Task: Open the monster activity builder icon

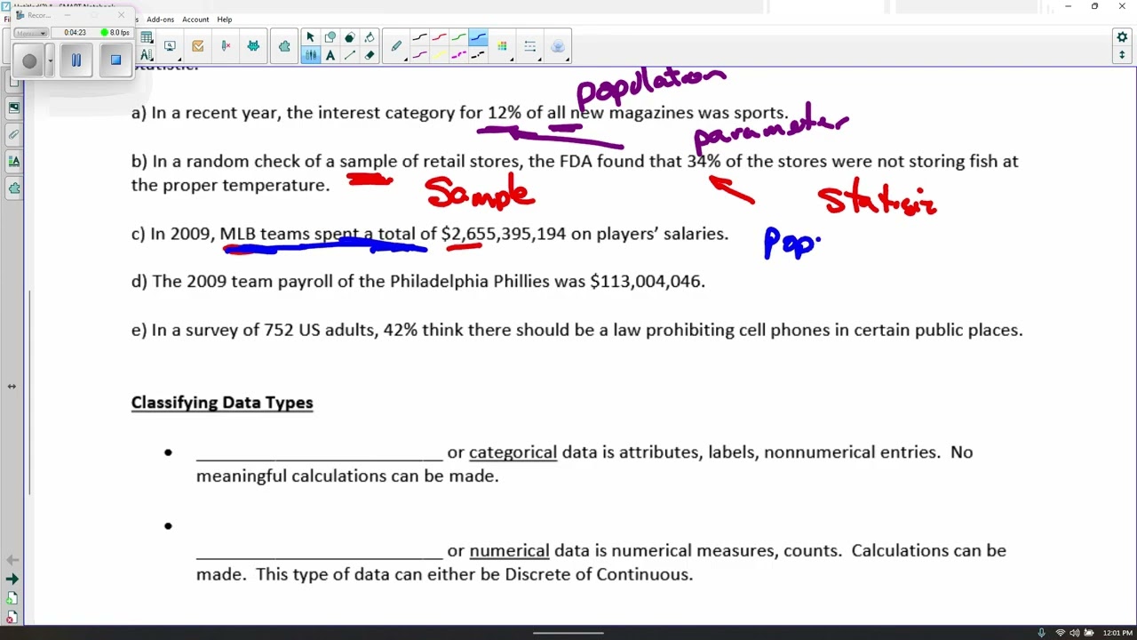Action: pyautogui.click(x=253, y=46)
